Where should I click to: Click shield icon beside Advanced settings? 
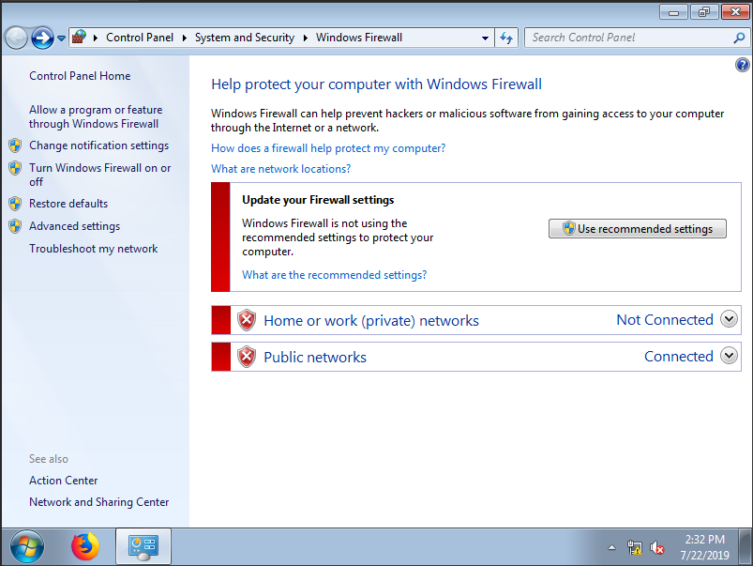15,226
